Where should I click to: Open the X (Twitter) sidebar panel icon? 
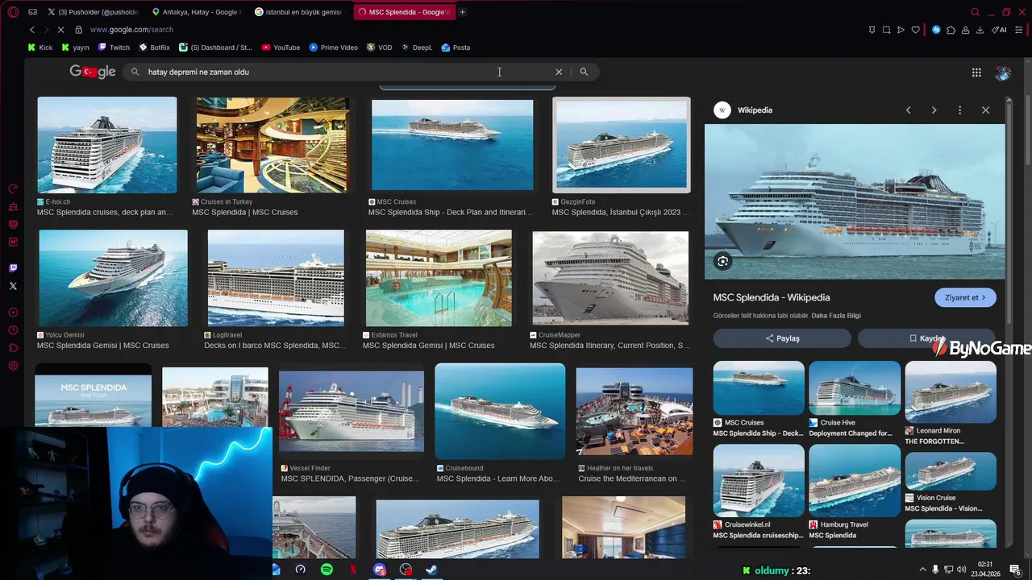coord(13,286)
